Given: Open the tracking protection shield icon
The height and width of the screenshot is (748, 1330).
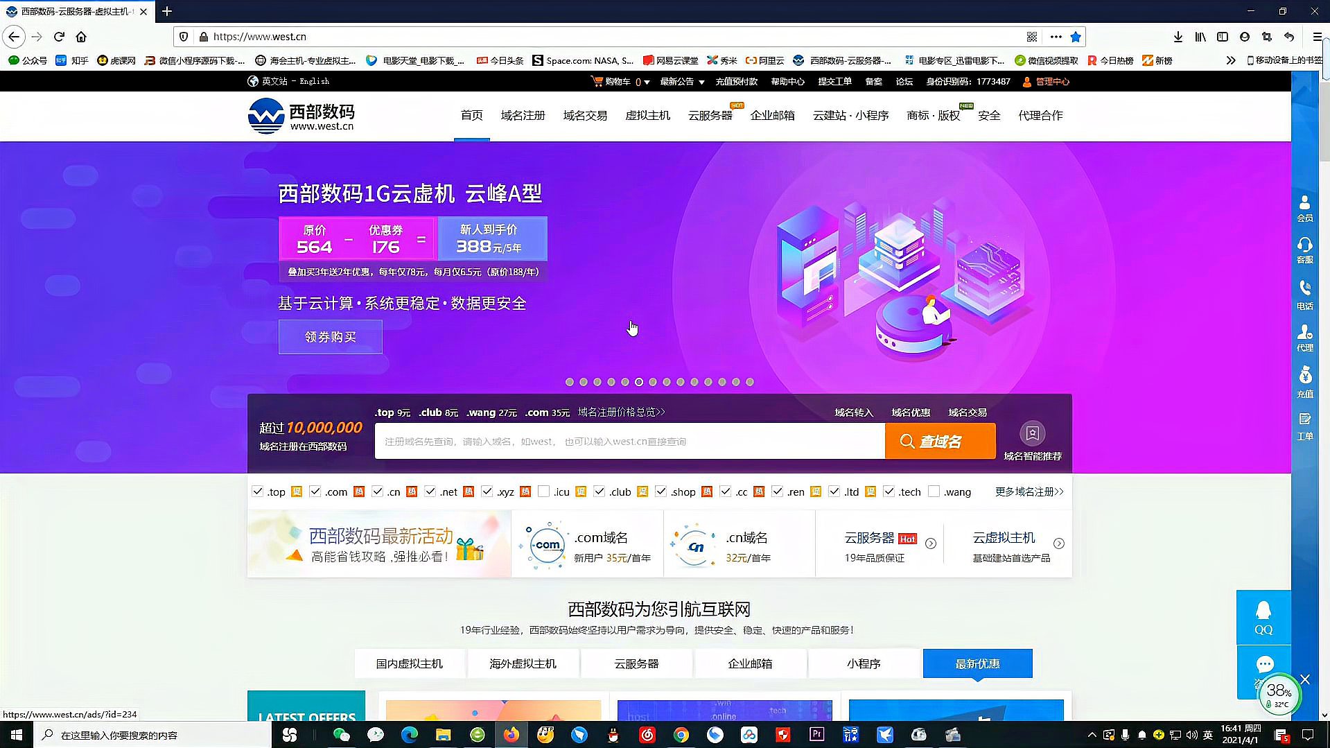Looking at the screenshot, I should point(184,37).
